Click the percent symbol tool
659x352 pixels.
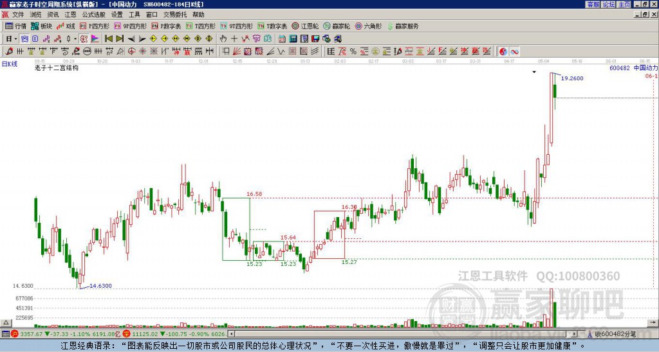[x=353, y=51]
